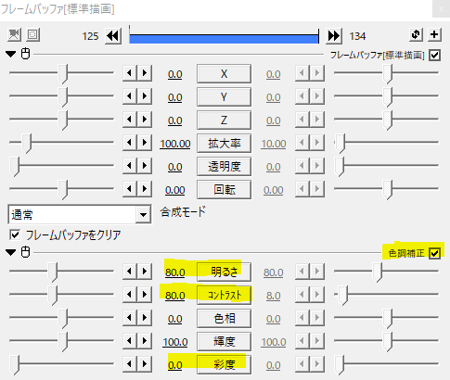Screen dimensions: 450x380
Task: Open the 合成モード dropdown showing 通常
Action: point(80,214)
